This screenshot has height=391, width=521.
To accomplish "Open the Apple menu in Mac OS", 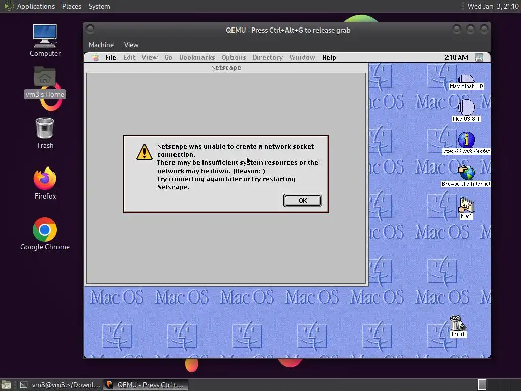I will coord(95,57).
